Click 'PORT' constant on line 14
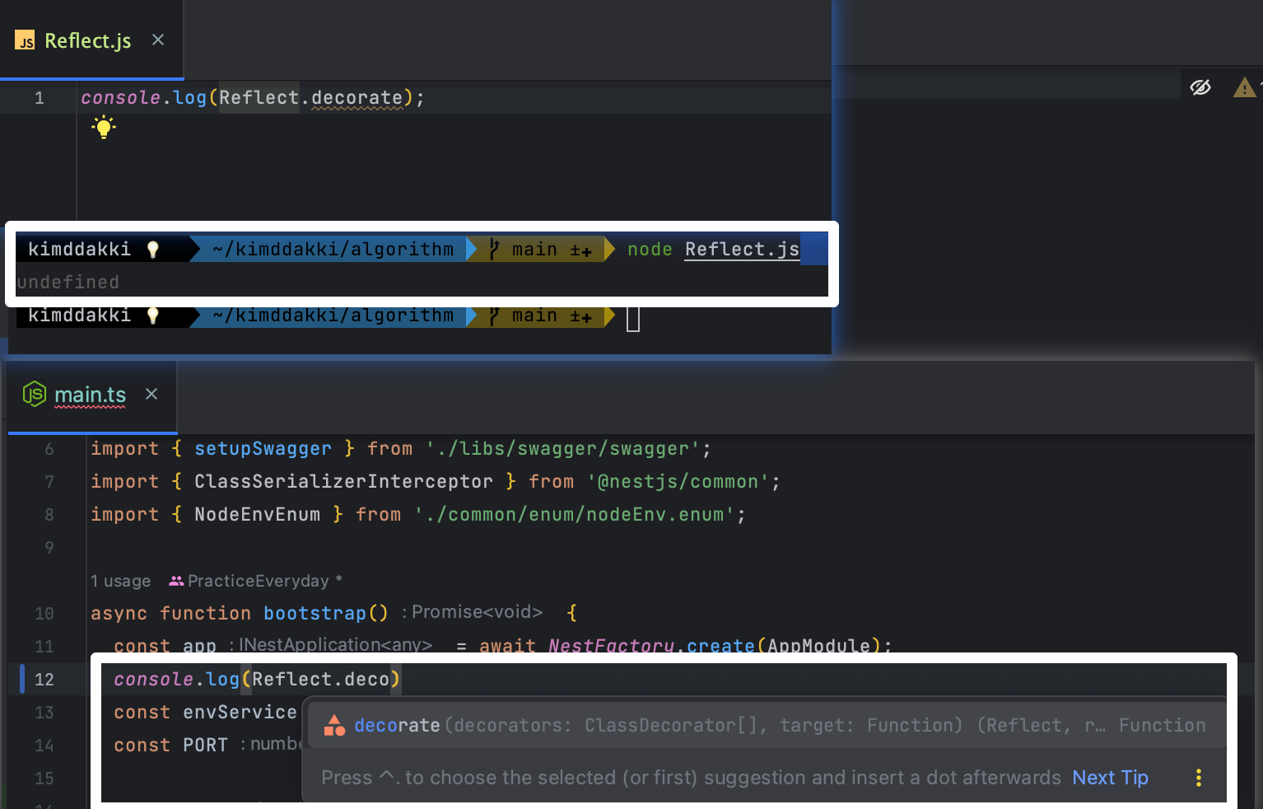 click(x=205, y=746)
